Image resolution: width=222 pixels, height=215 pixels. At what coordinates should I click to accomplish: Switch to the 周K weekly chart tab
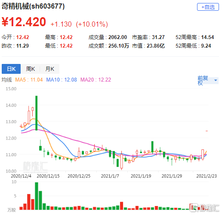(30, 69)
